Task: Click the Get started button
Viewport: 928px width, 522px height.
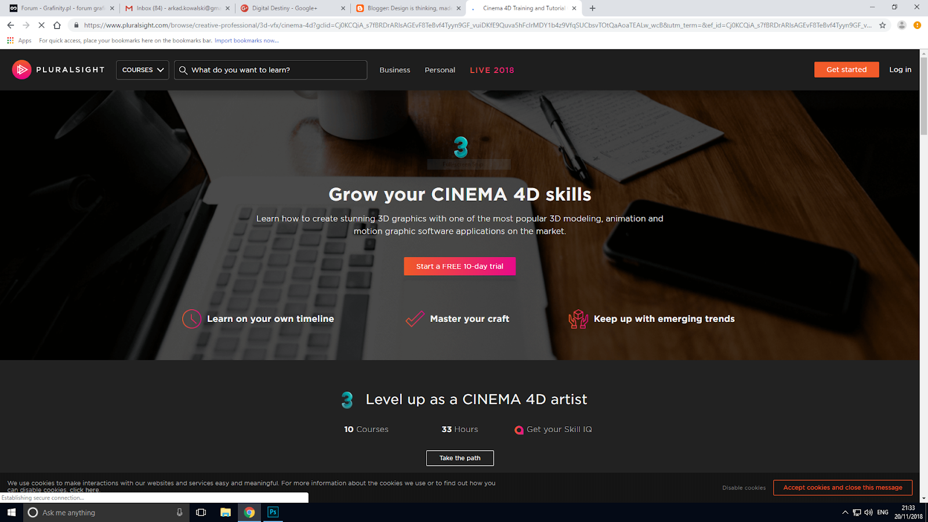Action: 846,69
